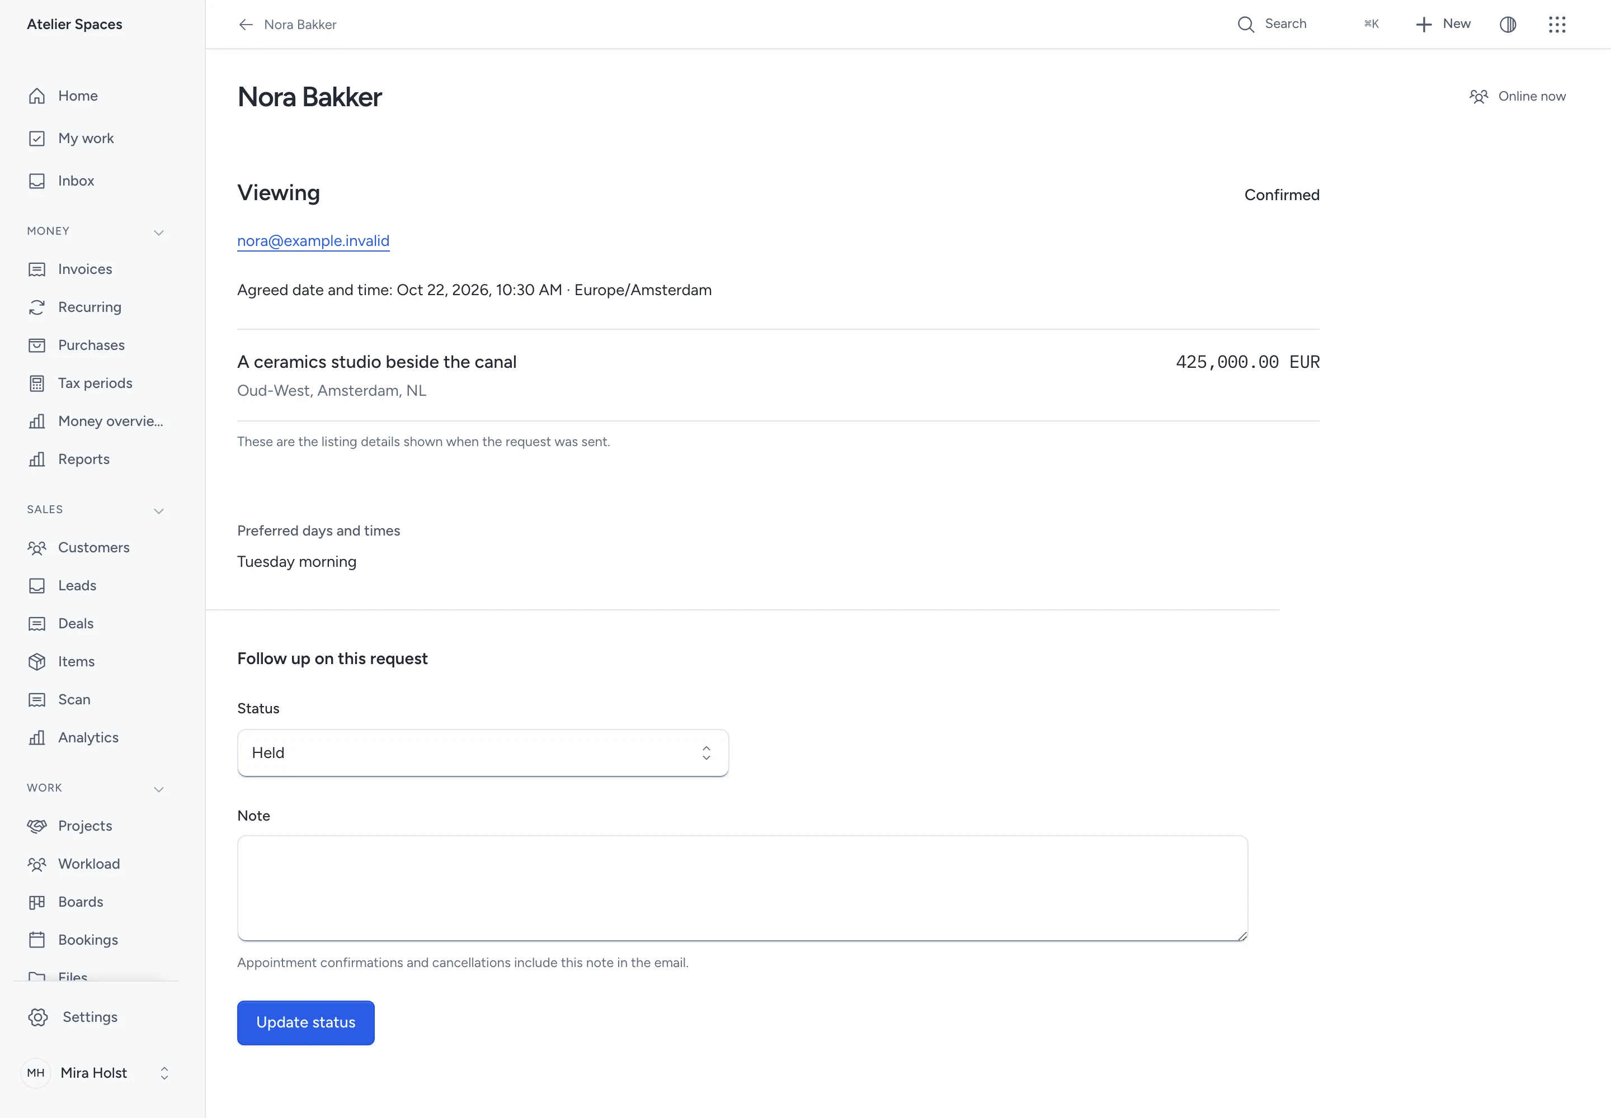Click the 425,000.00 EUR price
Image resolution: width=1611 pixels, height=1118 pixels.
click(x=1248, y=362)
